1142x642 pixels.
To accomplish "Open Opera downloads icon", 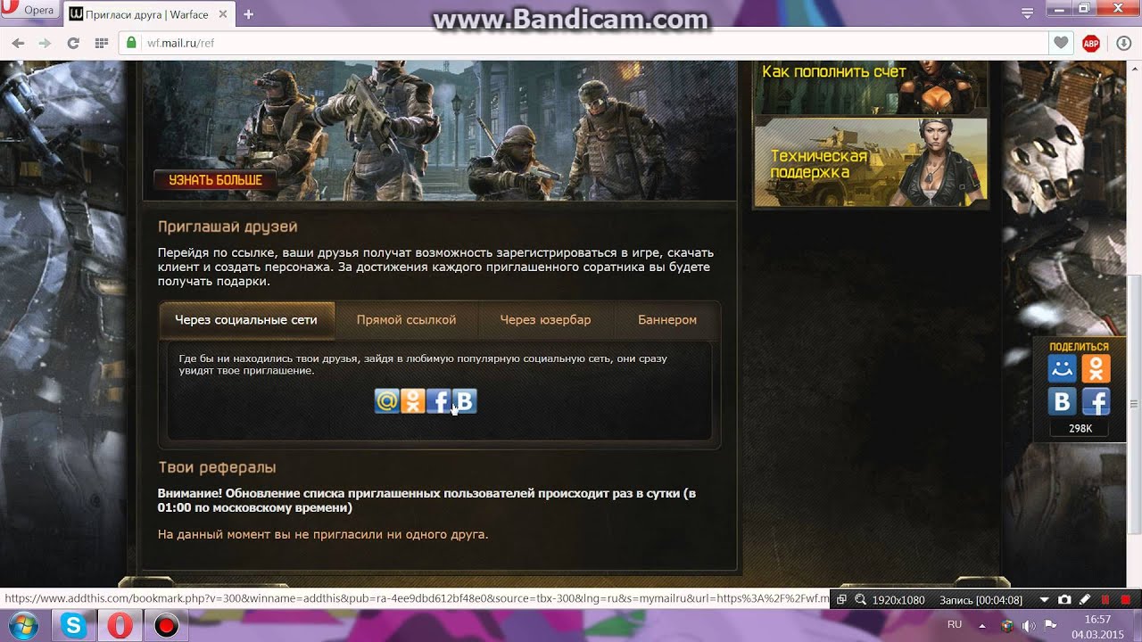I will tap(1123, 43).
